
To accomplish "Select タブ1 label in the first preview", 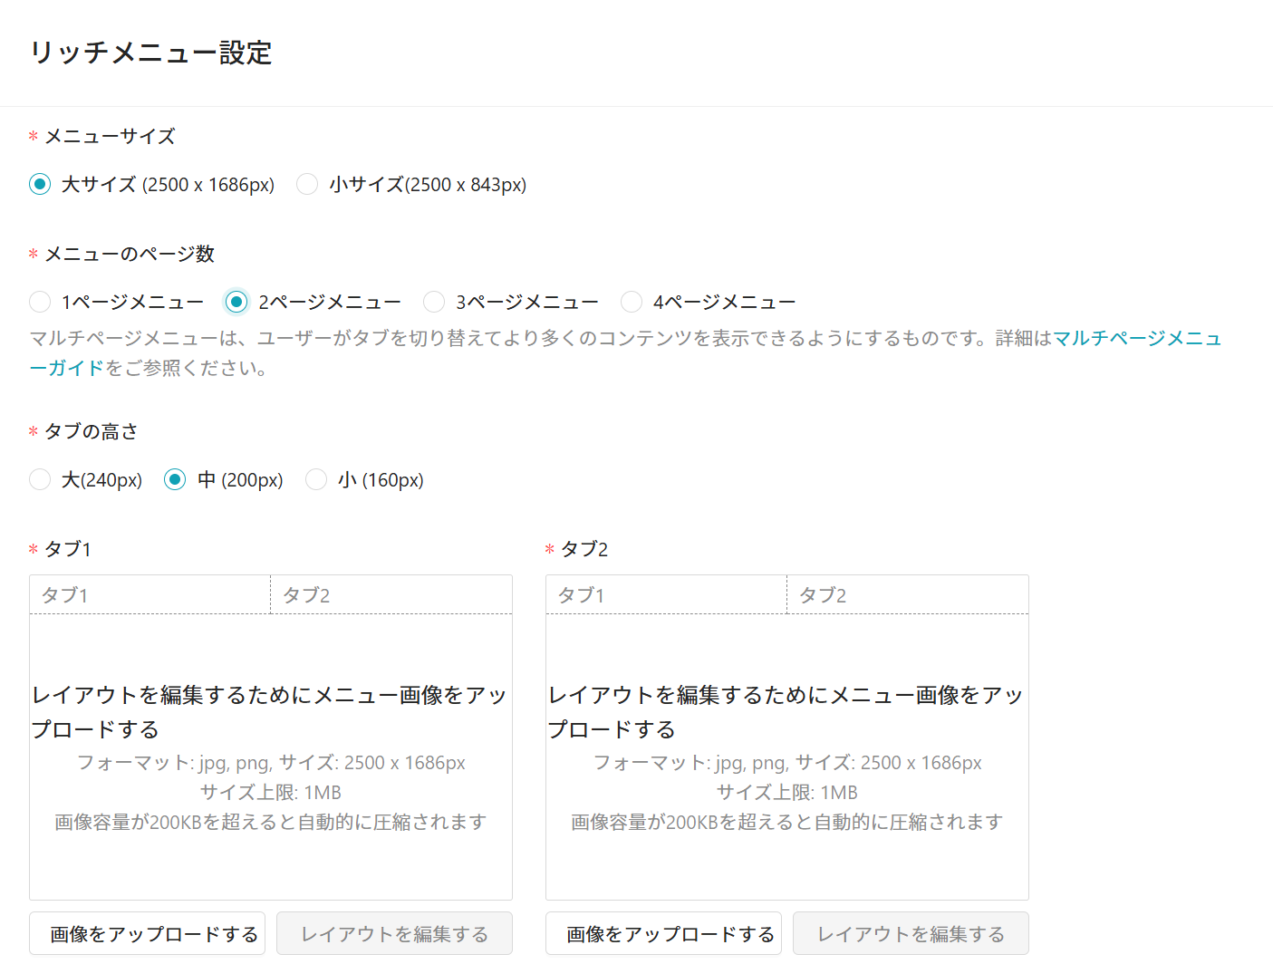I will [x=149, y=593].
